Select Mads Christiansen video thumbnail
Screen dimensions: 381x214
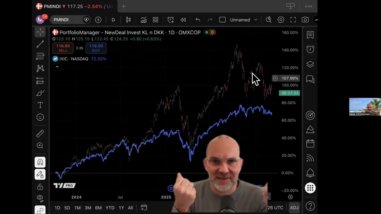[365, 107]
